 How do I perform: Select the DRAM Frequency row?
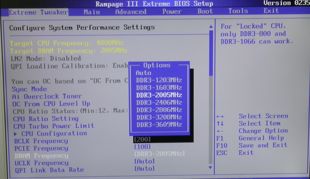pos(41,156)
